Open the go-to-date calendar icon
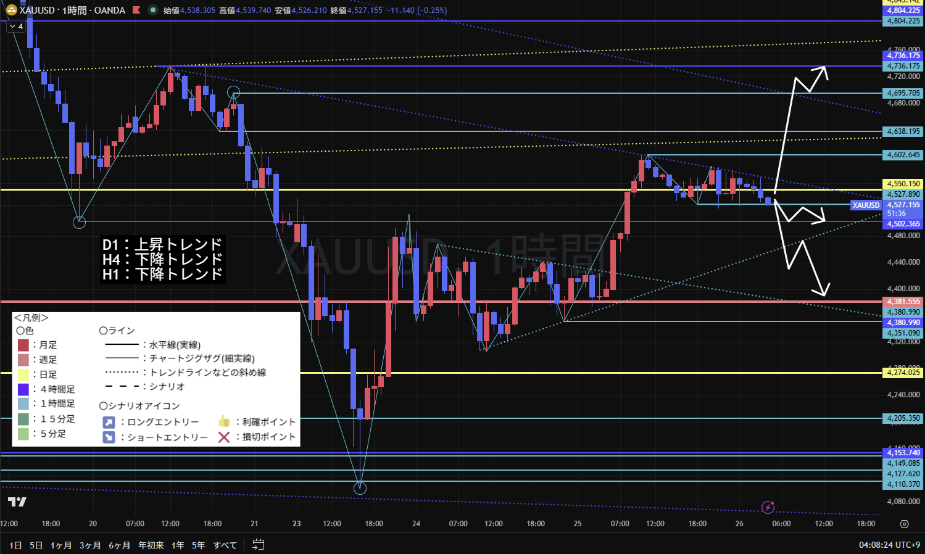Screen dimensions: 925x554 [x=259, y=545]
